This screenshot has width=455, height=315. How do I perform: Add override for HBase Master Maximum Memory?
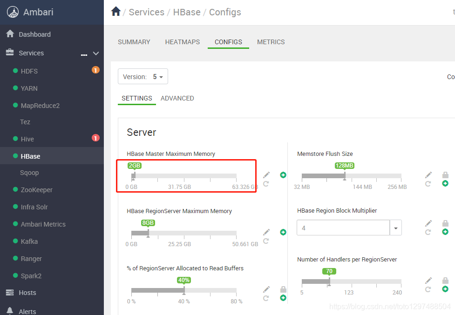(283, 175)
